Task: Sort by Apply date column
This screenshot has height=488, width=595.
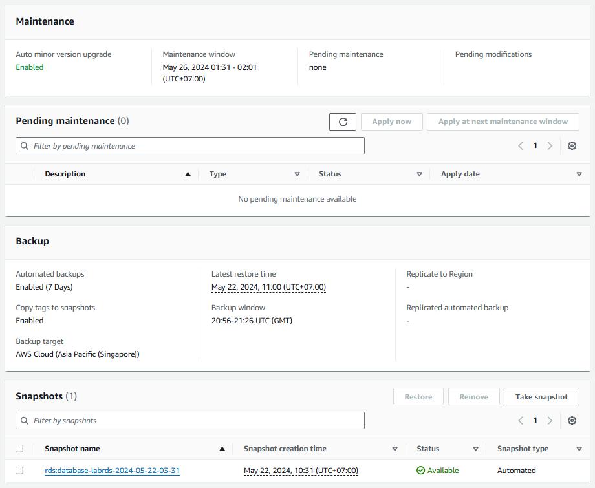Action: pos(579,174)
